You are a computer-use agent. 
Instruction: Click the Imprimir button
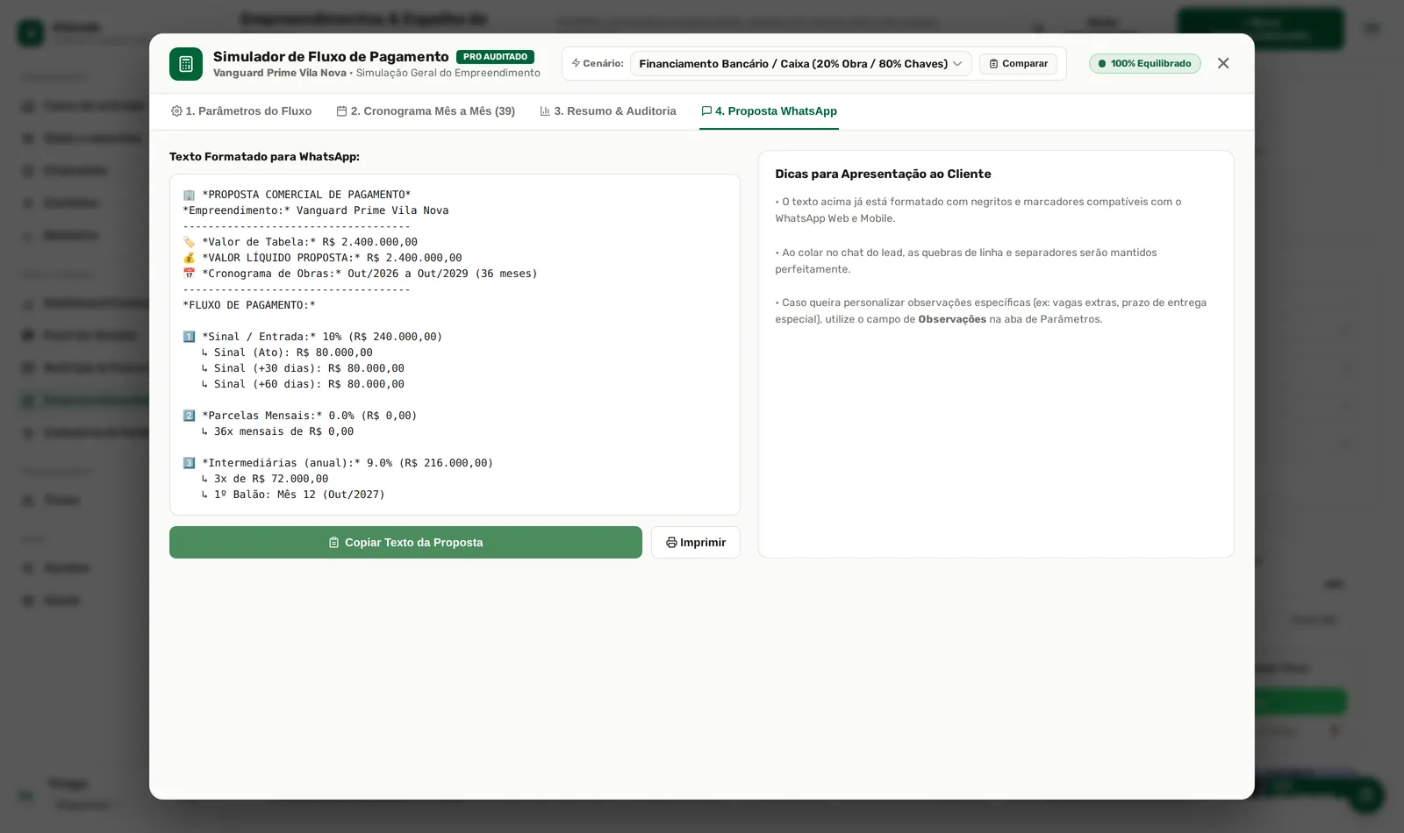coord(696,543)
